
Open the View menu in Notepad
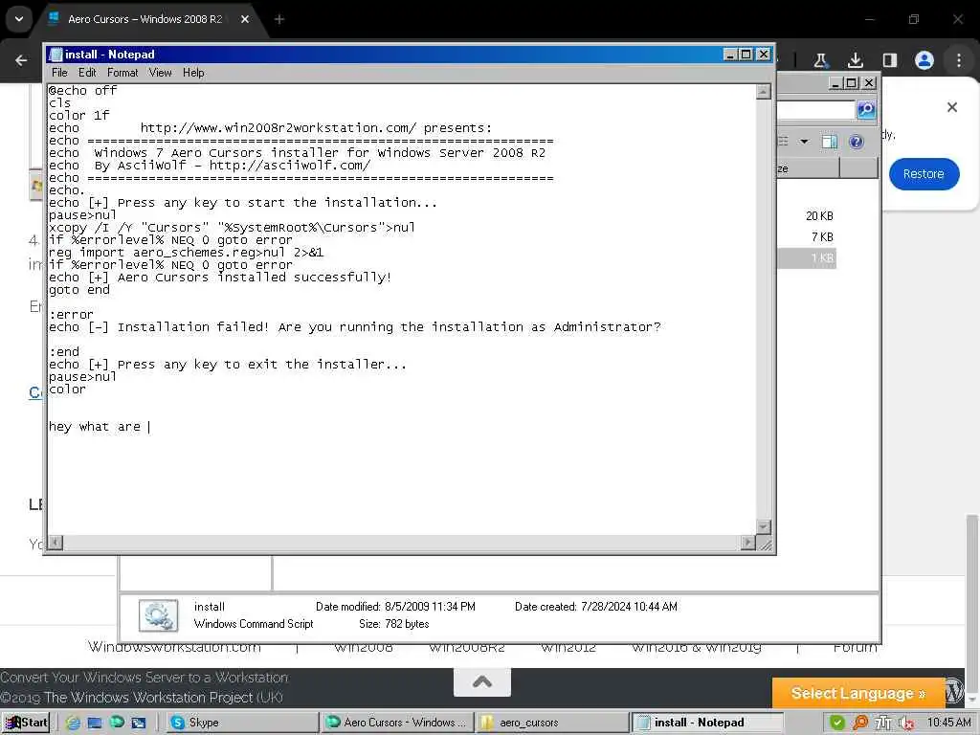click(x=160, y=73)
